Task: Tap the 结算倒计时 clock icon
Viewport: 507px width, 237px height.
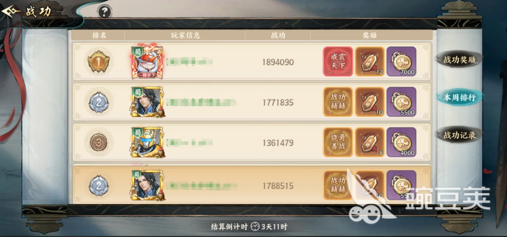Action: pos(255,227)
